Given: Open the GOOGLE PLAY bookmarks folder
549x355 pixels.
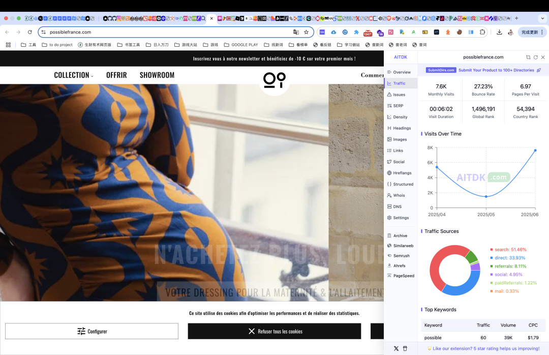Looking at the screenshot, I should (241, 45).
